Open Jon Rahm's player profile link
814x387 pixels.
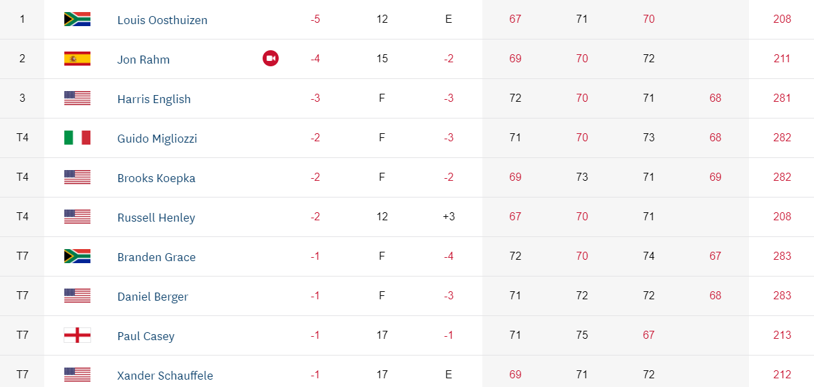(143, 60)
